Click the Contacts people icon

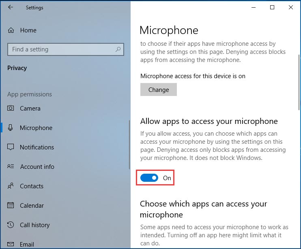point(11,186)
